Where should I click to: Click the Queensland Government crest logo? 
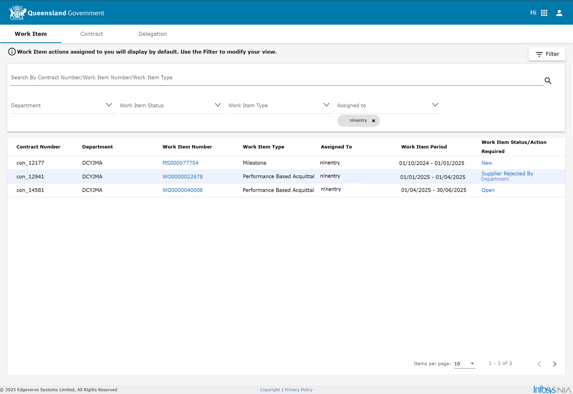17,13
